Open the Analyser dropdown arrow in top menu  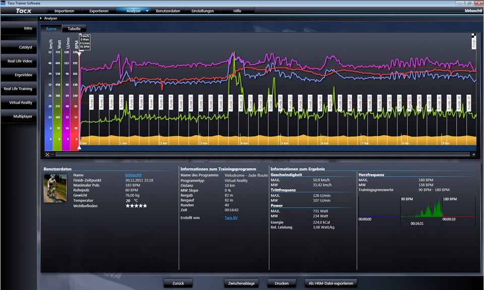147,11
